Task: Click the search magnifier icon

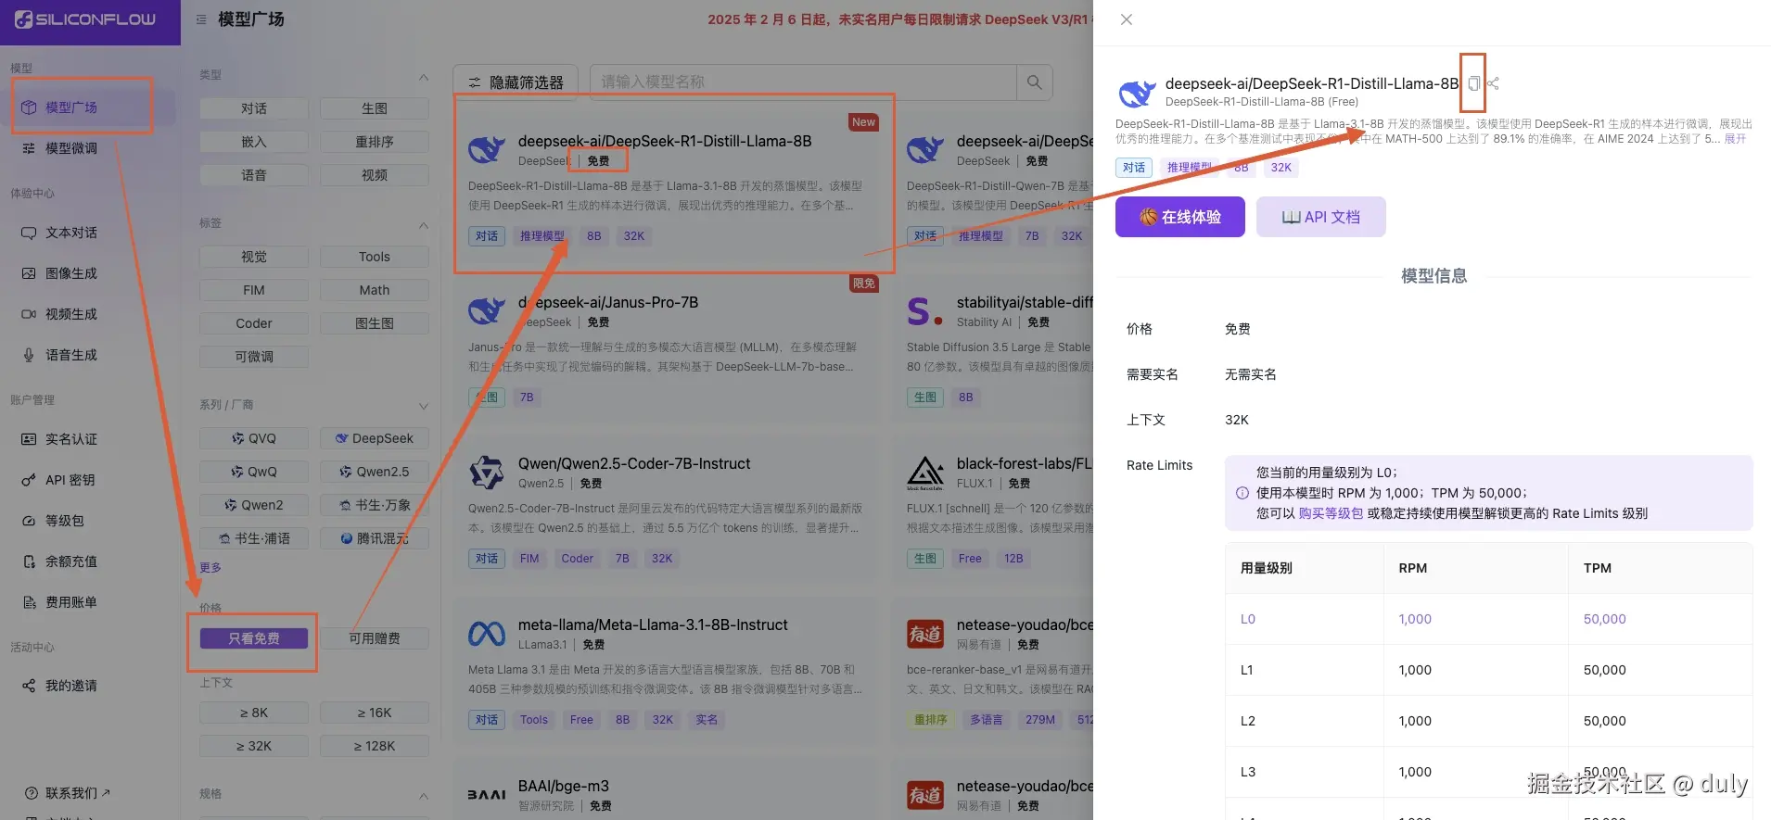Action: (x=1034, y=82)
